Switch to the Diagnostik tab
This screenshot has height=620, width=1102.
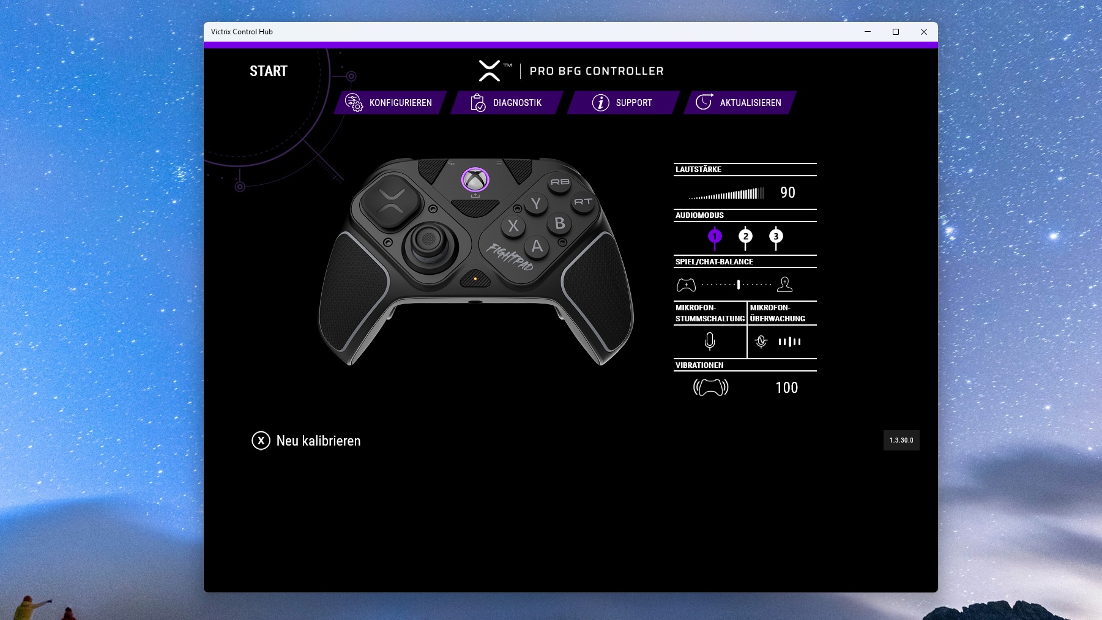[506, 103]
